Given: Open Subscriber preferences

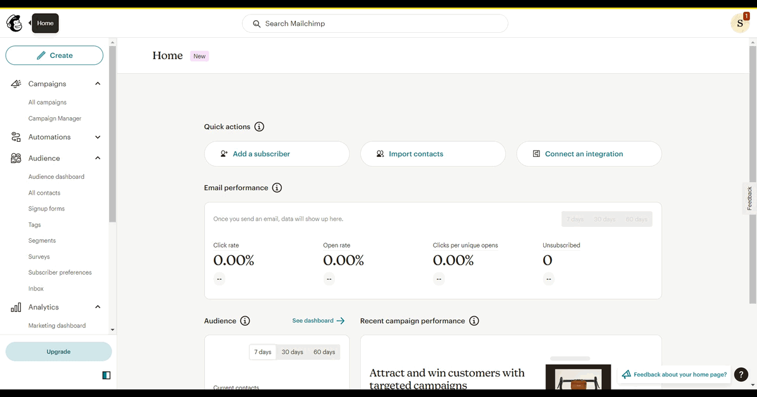Looking at the screenshot, I should (60, 273).
